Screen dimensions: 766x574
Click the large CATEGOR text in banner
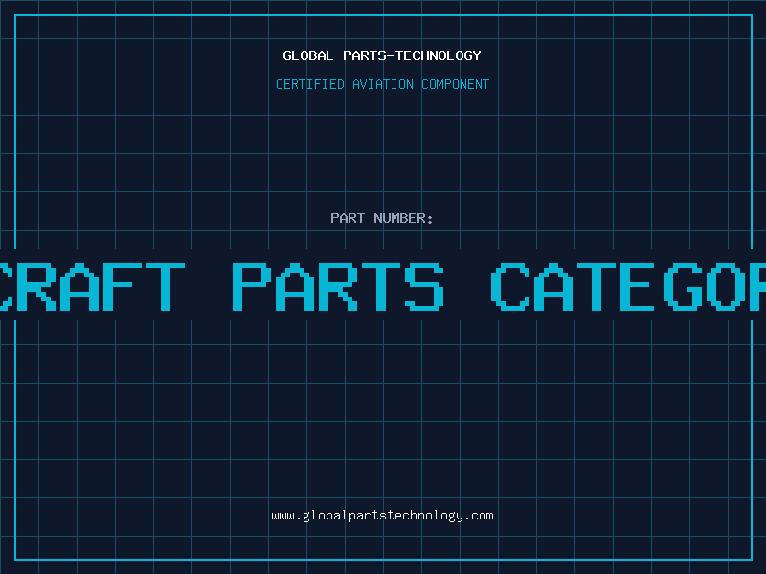(x=628, y=287)
